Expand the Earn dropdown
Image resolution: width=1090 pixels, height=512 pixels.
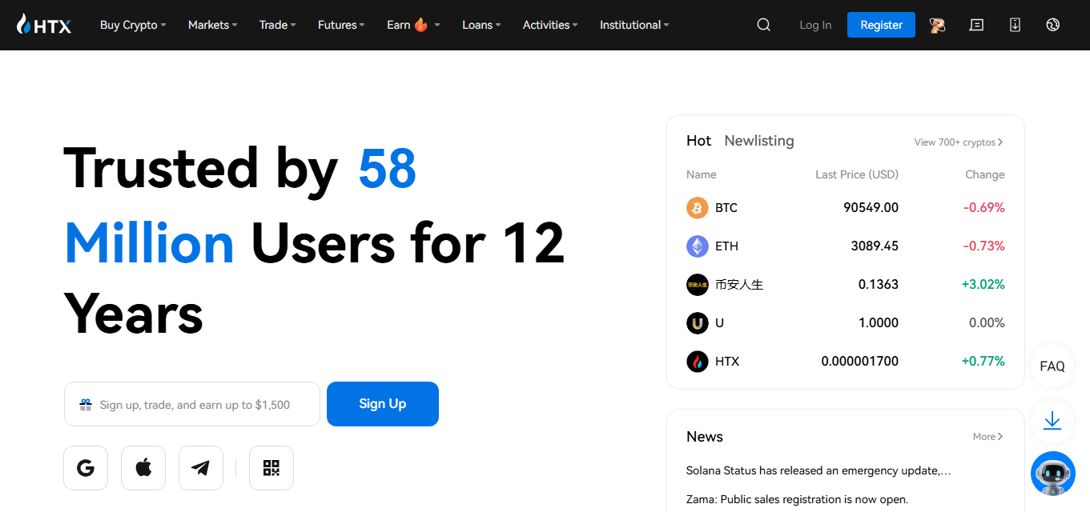coord(407,25)
